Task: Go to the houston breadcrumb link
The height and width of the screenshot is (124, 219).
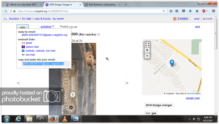Action: pos(14,19)
